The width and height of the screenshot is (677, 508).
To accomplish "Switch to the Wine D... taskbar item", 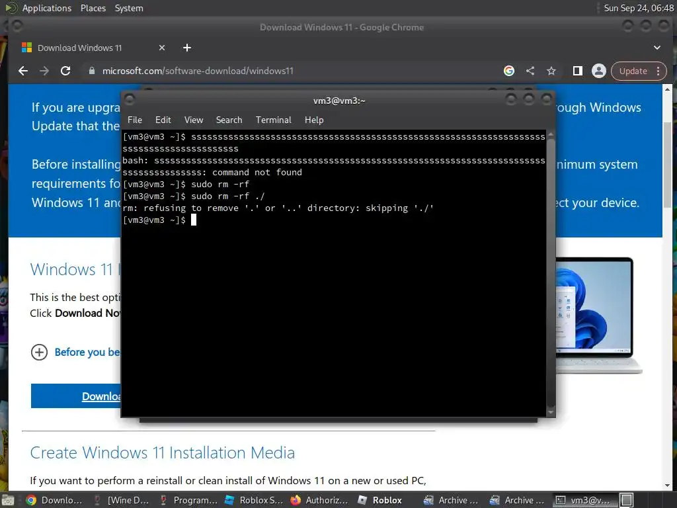I will click(121, 500).
